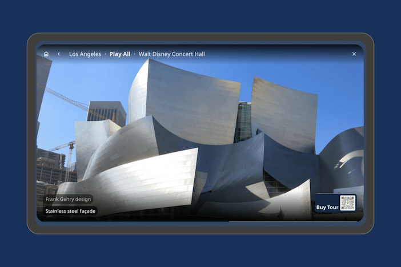Click the back arrow chevron
This screenshot has height=267, width=401.
[58, 54]
